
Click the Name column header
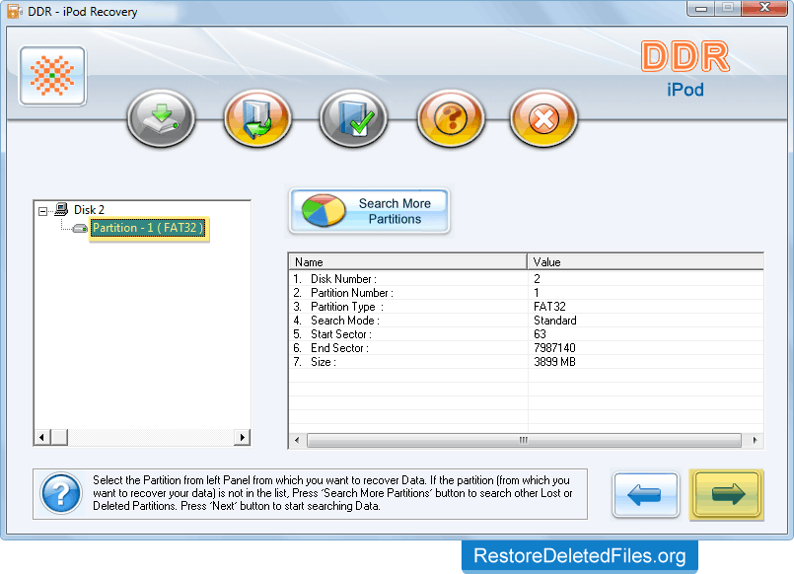[x=407, y=262]
